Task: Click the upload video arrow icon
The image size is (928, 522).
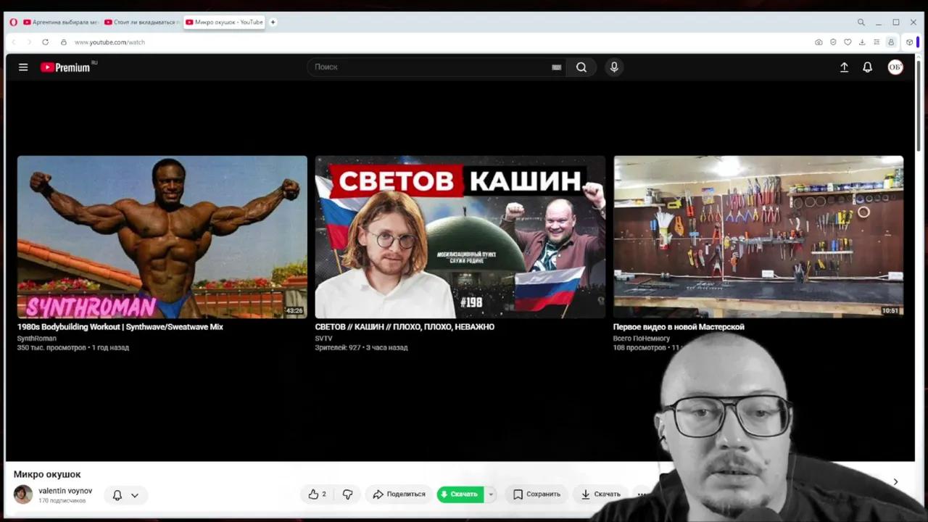Action: (x=844, y=67)
